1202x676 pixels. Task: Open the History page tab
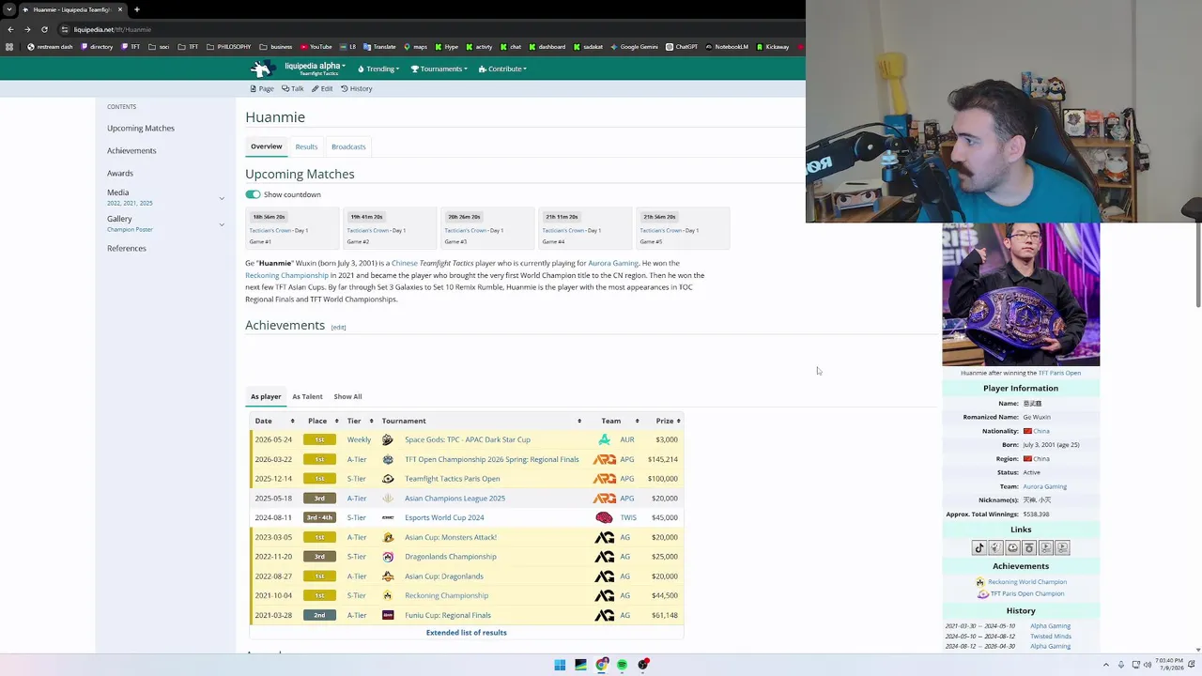357,88
